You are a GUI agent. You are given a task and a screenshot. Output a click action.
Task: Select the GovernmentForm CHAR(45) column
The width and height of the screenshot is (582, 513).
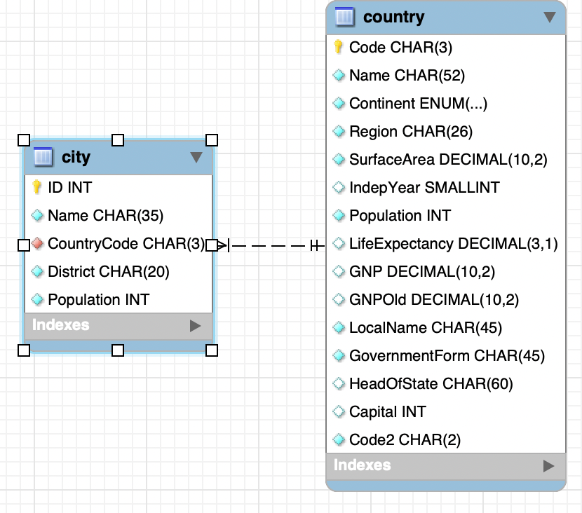pos(446,356)
